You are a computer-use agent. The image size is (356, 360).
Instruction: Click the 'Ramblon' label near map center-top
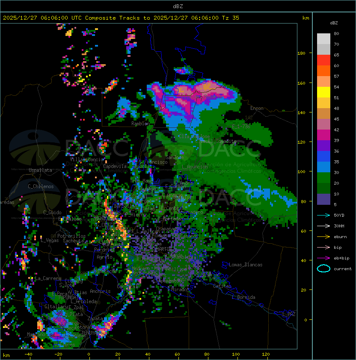point(140,124)
